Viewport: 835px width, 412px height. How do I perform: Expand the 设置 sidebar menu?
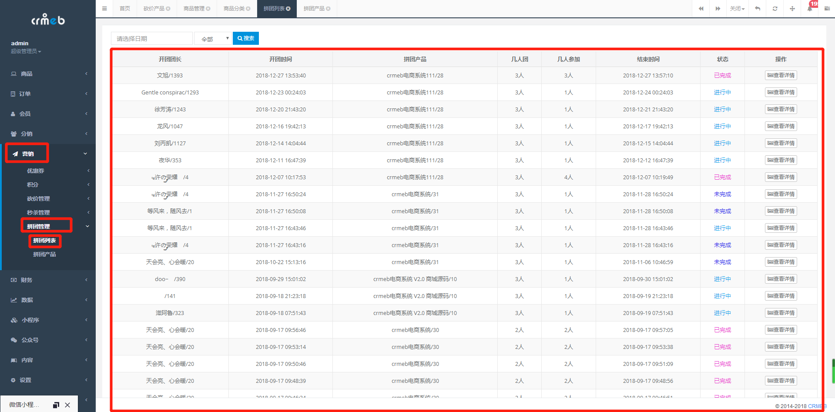48,380
